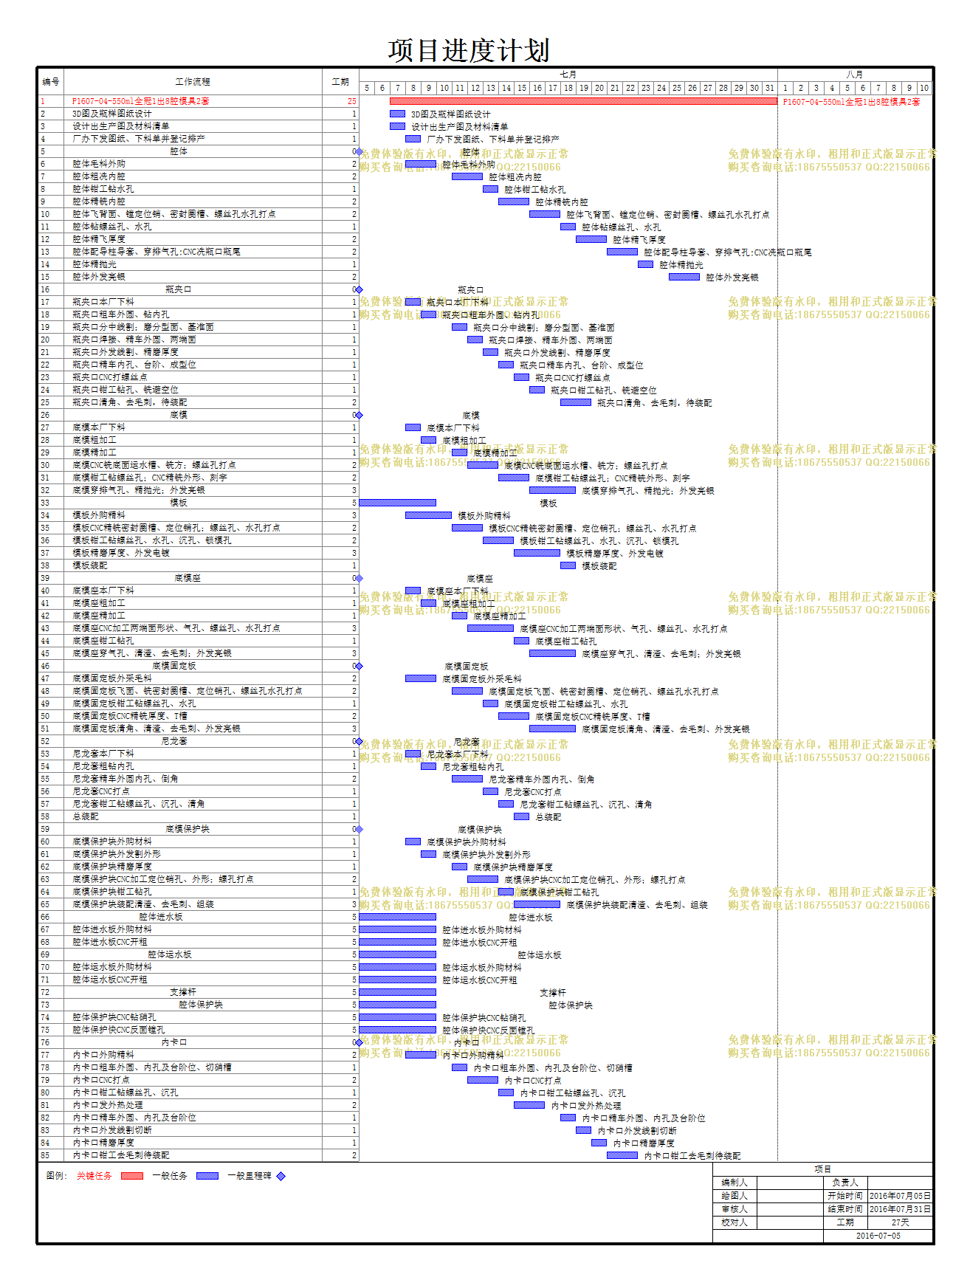The height and width of the screenshot is (1280, 970).
Task: Click the 工作流程 column header
Action: [193, 82]
